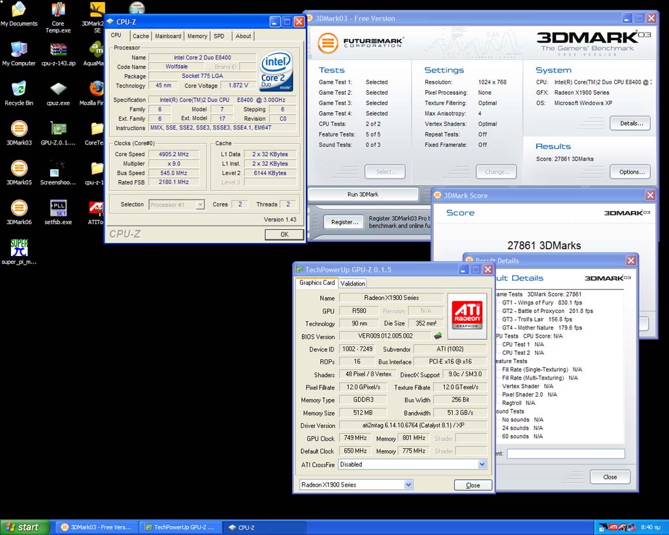The width and height of the screenshot is (669, 535).
Task: Select the CPU Test 1 result row
Action: (x=523, y=344)
